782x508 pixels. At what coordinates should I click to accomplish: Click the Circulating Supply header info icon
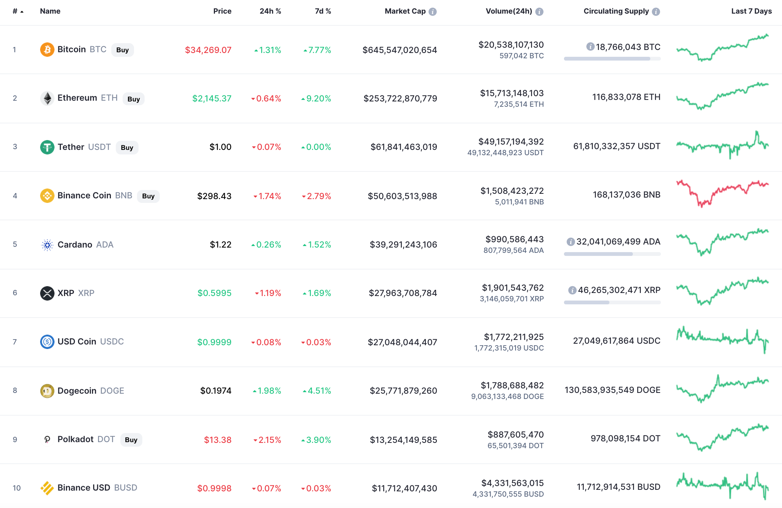point(656,12)
